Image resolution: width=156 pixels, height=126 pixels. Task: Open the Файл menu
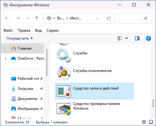click(x=8, y=30)
